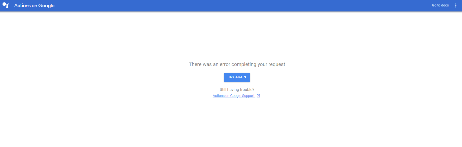Click the error message text
The image size is (462, 147).
pos(237,64)
